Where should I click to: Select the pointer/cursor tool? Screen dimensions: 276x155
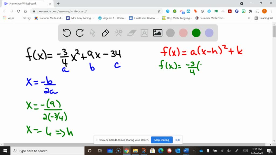[x=92, y=33]
